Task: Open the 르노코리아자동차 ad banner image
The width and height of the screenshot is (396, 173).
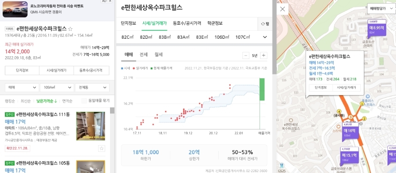Action: (15, 9)
